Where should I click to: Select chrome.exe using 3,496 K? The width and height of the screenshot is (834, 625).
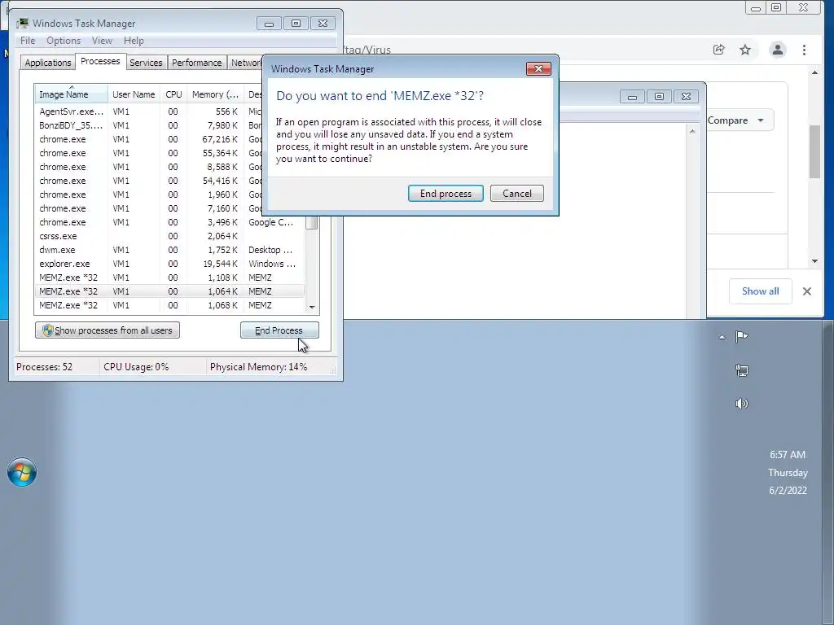[x=169, y=222]
